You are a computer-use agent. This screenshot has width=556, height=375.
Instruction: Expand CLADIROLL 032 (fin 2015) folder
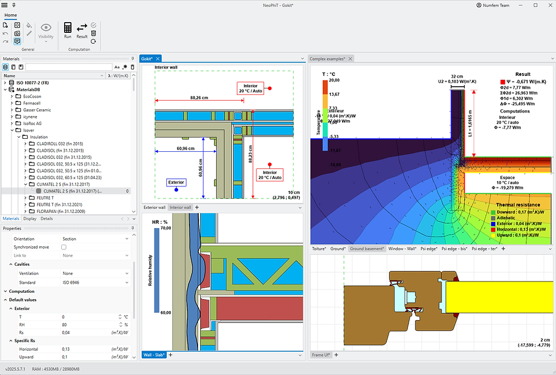coord(25,144)
